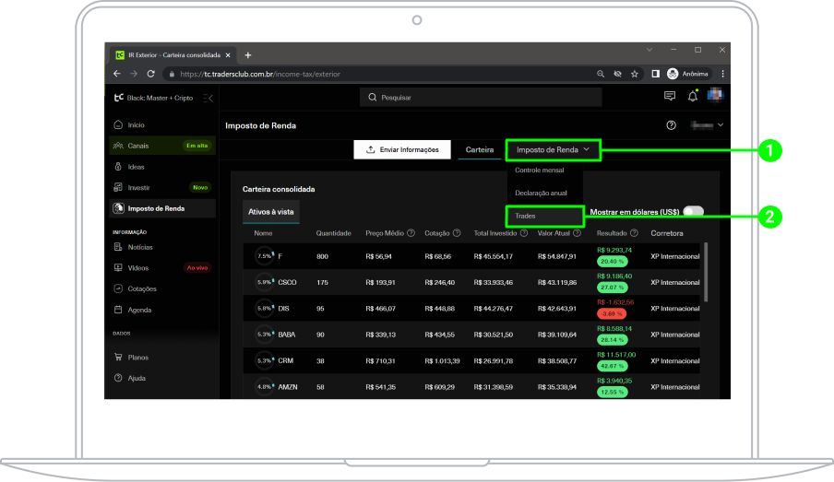Open Planos in sidebar
The height and width of the screenshot is (482, 834).
pyautogui.click(x=162, y=357)
